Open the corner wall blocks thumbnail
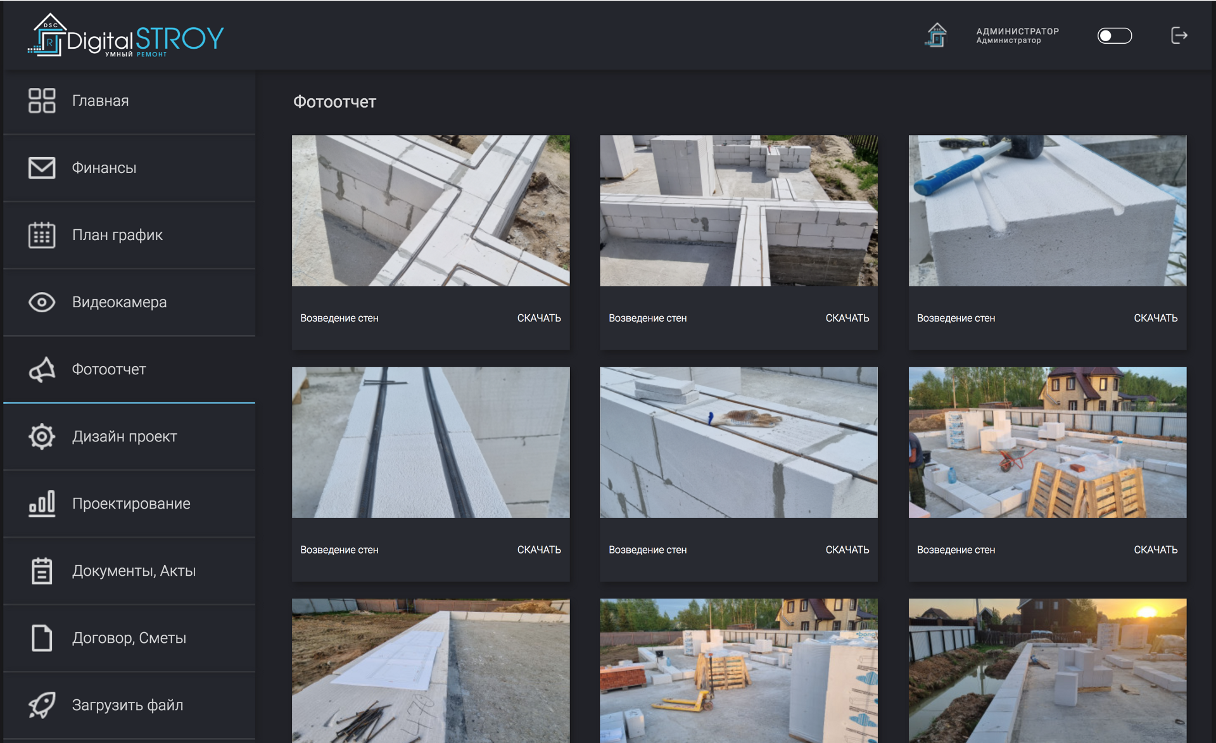Viewport: 1216px width, 743px height. point(431,210)
